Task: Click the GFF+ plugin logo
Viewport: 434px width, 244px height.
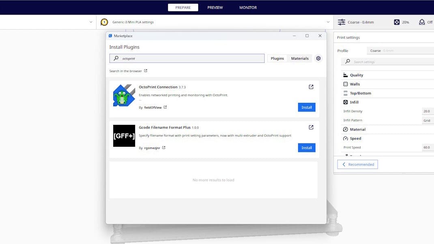Action: click(x=124, y=136)
